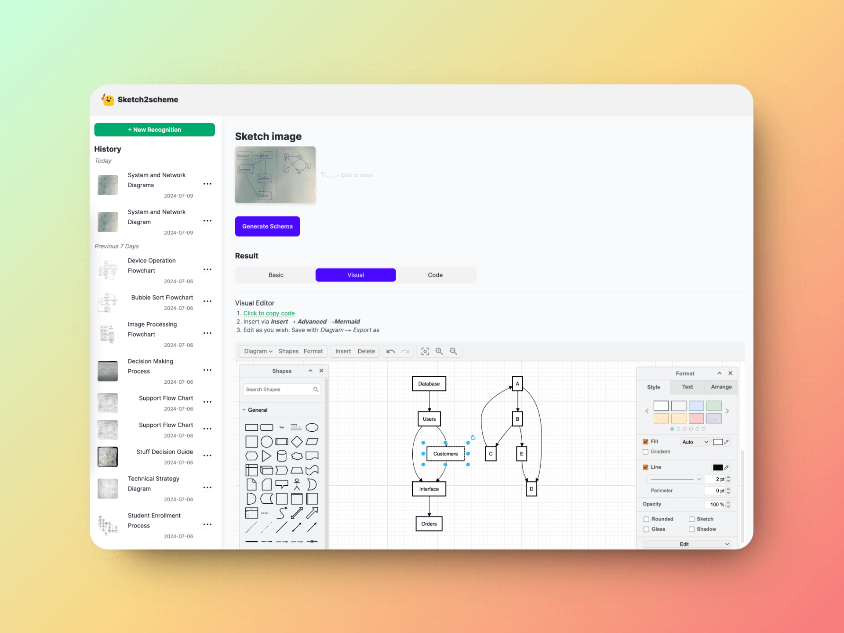The height and width of the screenshot is (633, 844).
Task: Click the zoom out magnifier icon
Action: pyautogui.click(x=453, y=351)
